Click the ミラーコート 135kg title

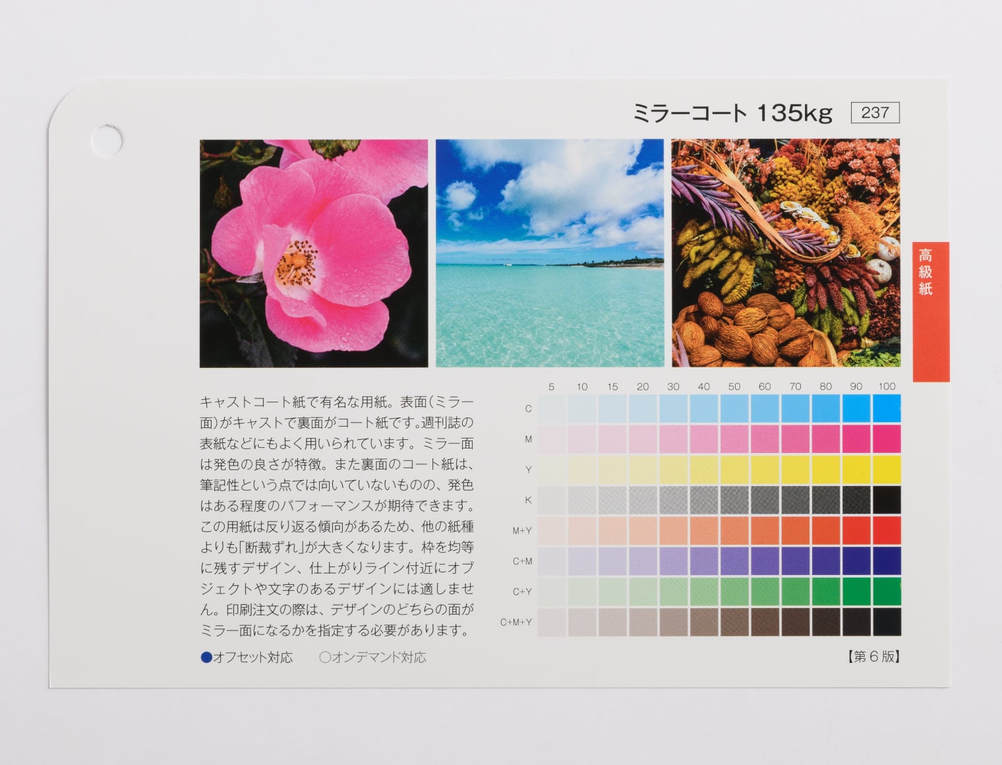point(732,113)
